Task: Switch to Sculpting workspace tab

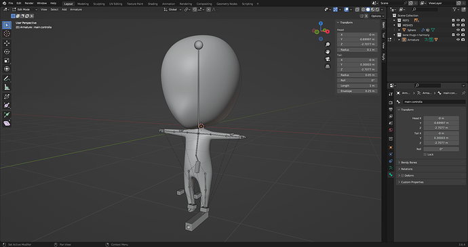Action: (x=99, y=4)
